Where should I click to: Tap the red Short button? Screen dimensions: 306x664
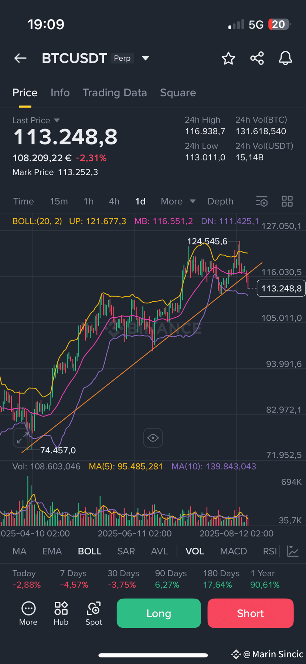[x=251, y=613]
